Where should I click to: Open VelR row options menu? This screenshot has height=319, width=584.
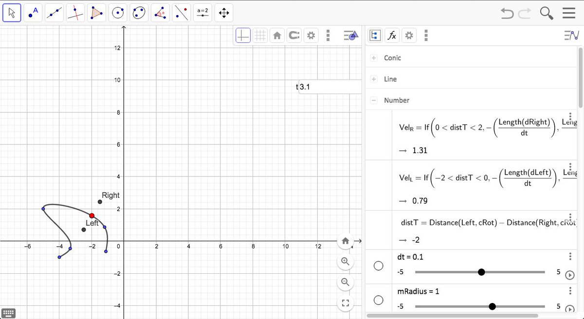click(x=570, y=117)
